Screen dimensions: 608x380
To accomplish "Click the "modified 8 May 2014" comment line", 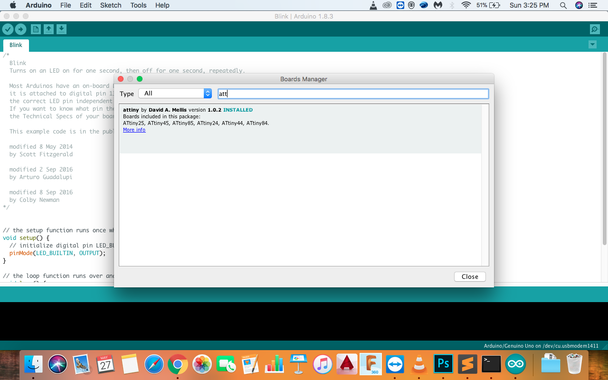I will pos(41,147).
